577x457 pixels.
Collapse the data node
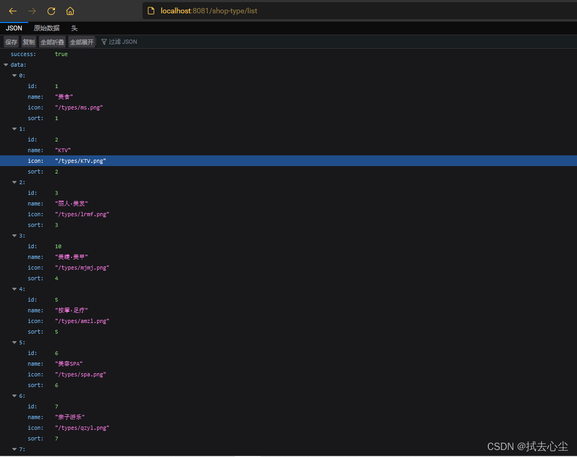[6, 65]
